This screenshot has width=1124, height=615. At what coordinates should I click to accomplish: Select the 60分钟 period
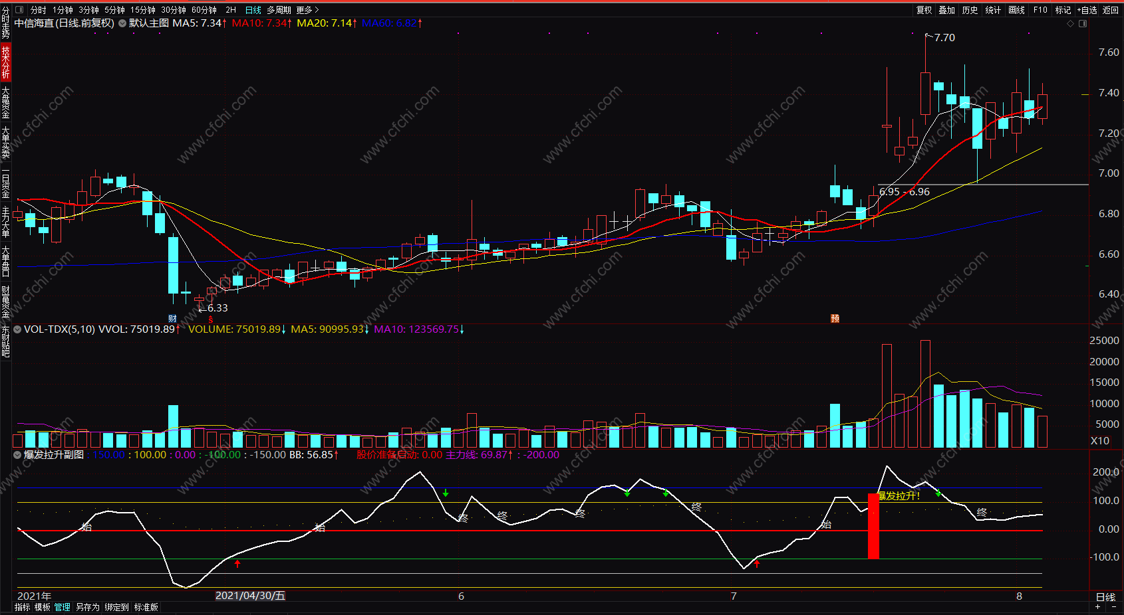(204, 10)
